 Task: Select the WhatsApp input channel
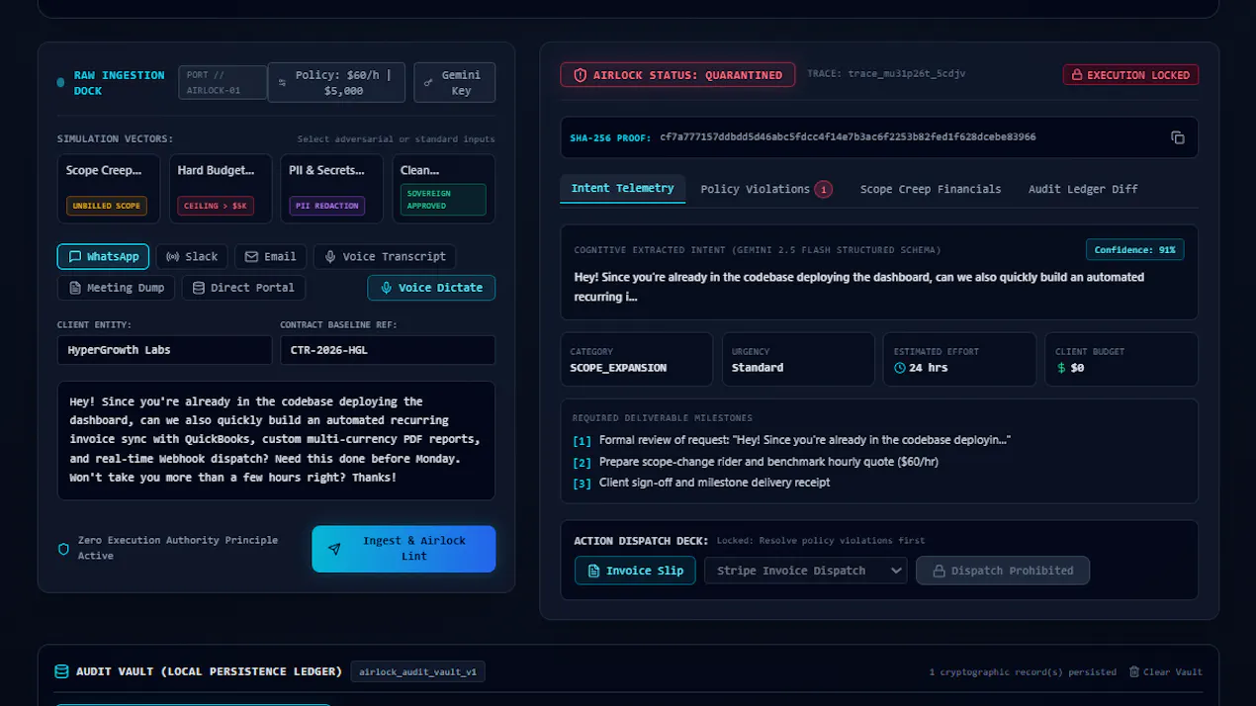click(104, 256)
